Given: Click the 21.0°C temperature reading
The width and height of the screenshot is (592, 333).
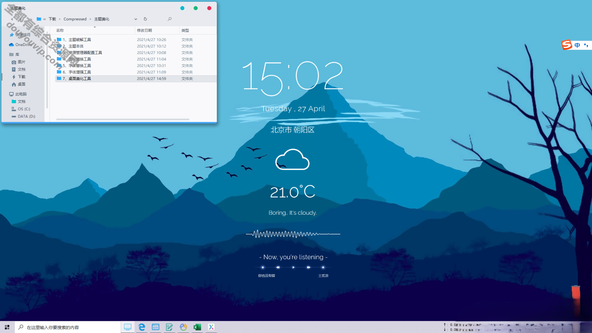Looking at the screenshot, I should (x=292, y=192).
